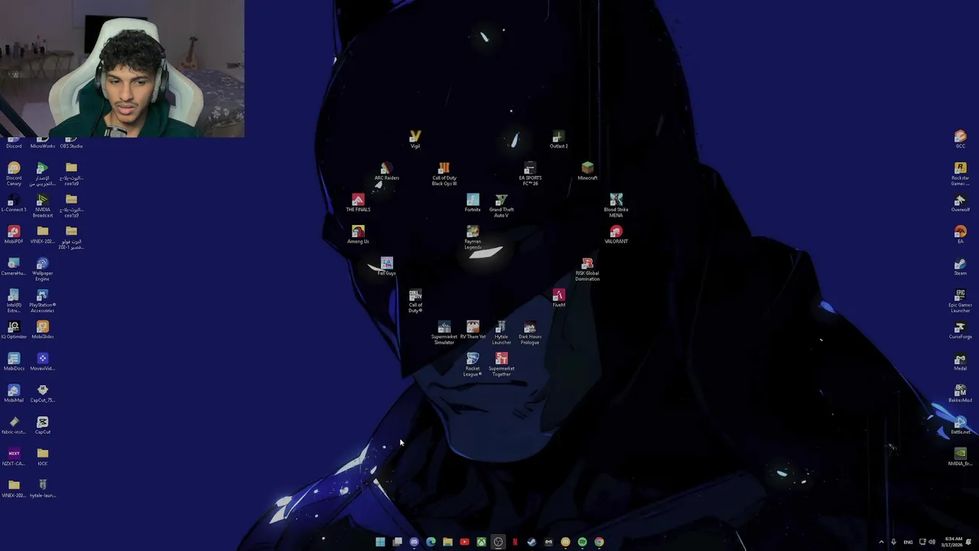979x551 pixels.
Task: Open the RV There Yet shortcut
Action: [x=473, y=330]
